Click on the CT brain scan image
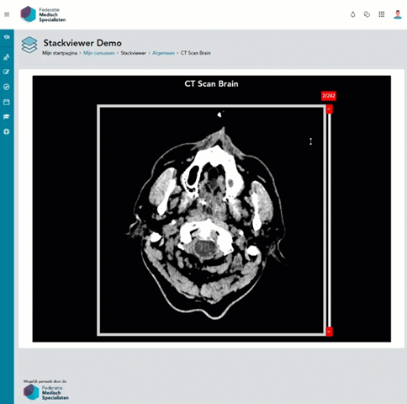407x404 pixels. (x=211, y=221)
